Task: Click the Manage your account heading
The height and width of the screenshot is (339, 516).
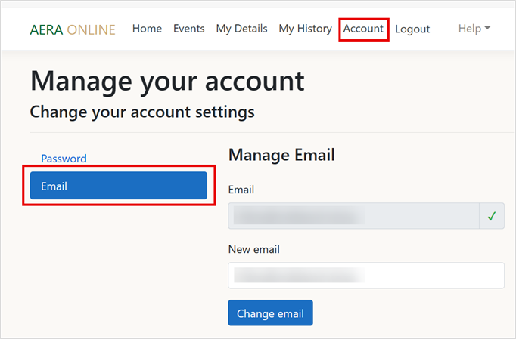Action: 167,80
